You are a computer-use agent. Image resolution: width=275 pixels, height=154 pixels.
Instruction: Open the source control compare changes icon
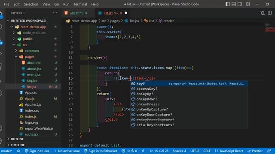click(x=263, y=13)
